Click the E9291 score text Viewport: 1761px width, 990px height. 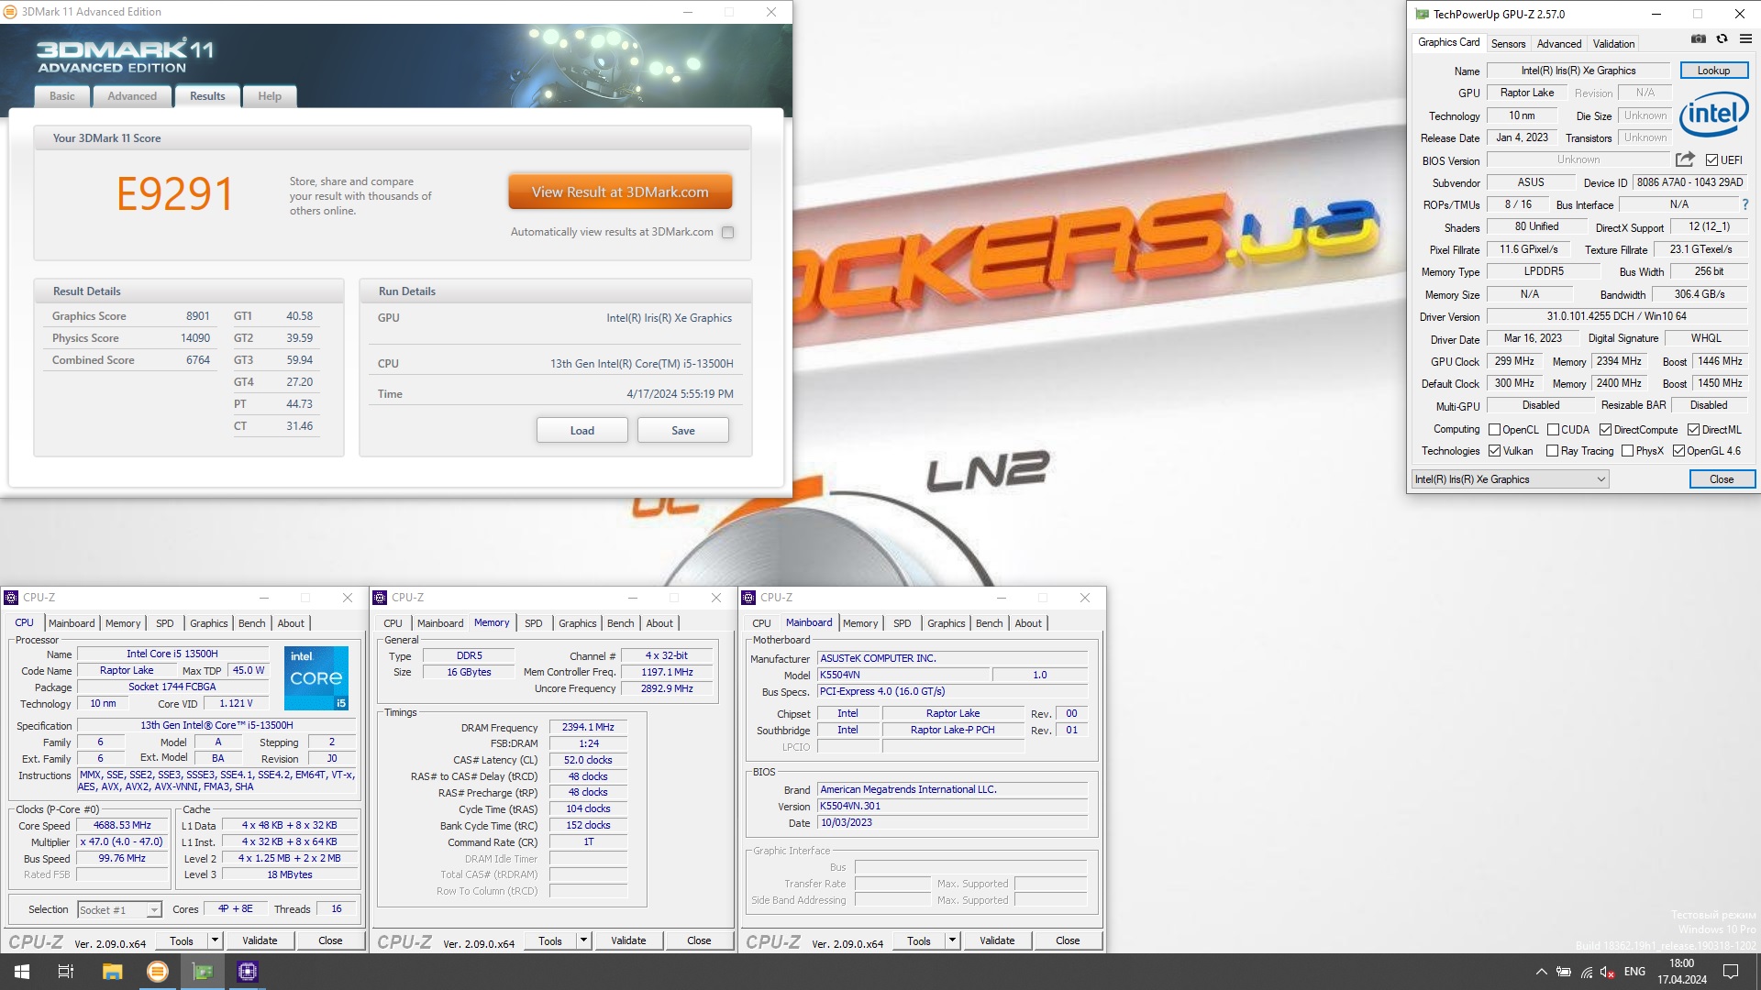pos(174,194)
